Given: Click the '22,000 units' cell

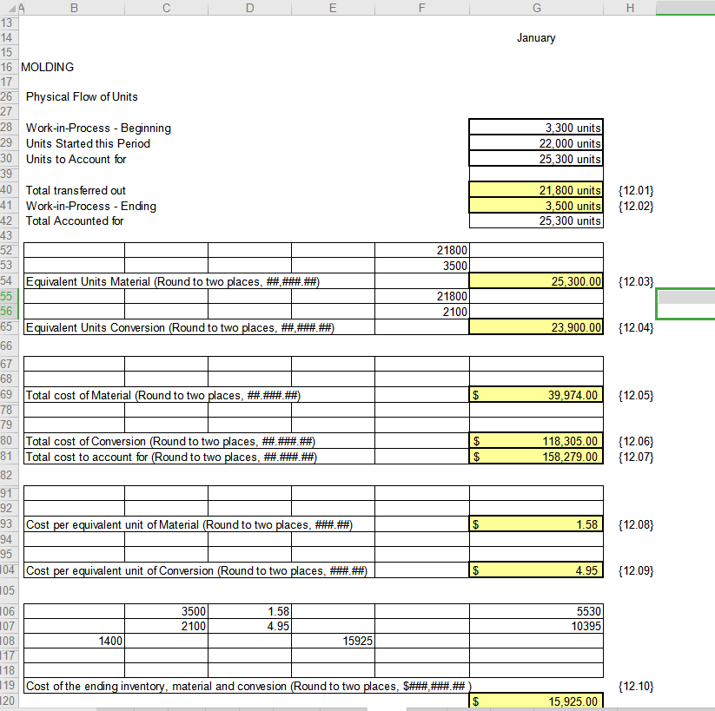Looking at the screenshot, I should 536,143.
